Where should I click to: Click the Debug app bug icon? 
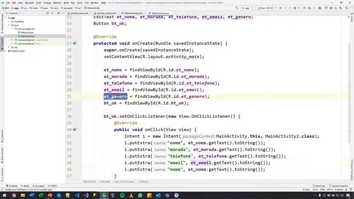[x=295, y=8]
